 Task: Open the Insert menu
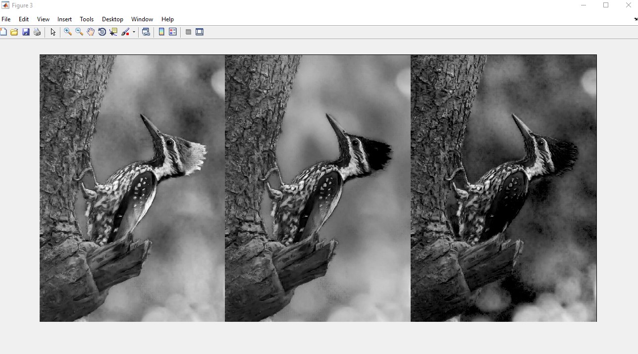point(64,19)
